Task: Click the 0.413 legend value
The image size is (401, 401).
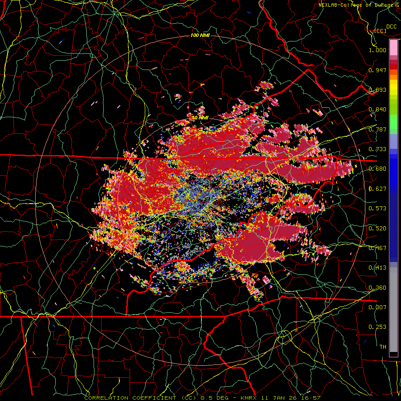Action: click(x=377, y=268)
